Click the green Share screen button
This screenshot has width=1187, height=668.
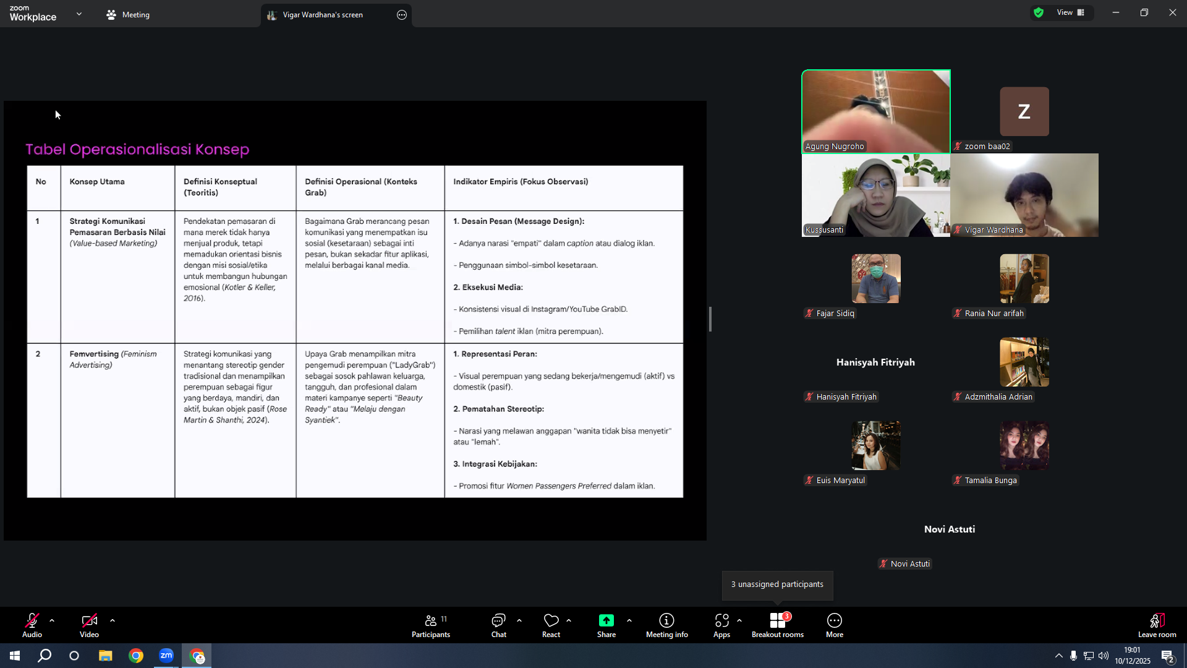tap(606, 625)
